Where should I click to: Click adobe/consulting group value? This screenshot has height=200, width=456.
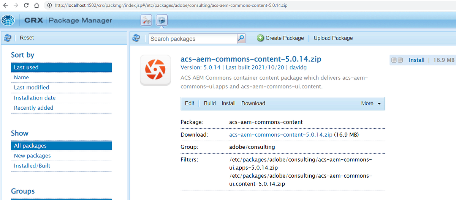pos(252,147)
